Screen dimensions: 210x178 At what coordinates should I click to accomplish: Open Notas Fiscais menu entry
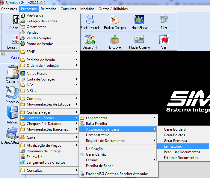click(50, 74)
